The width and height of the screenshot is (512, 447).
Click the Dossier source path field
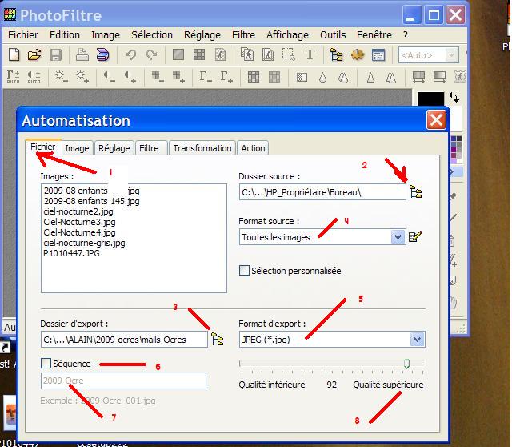322,192
